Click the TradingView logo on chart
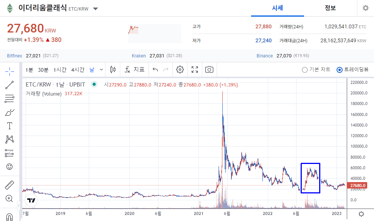 pos(31,200)
